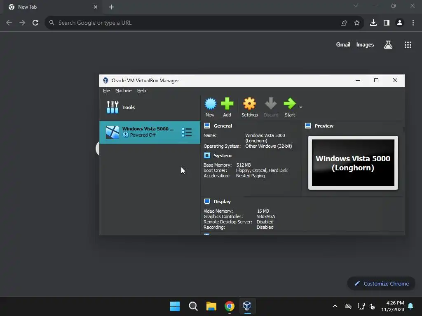Click the Other Windows (32-bit) value
The height and width of the screenshot is (316, 422).
pyautogui.click(x=269, y=146)
